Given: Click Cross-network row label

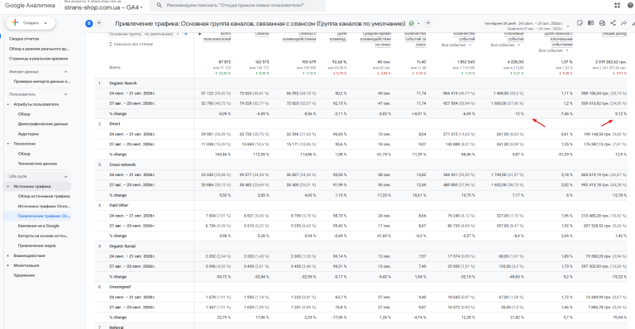Looking at the screenshot, I should pyautogui.click(x=122, y=164).
